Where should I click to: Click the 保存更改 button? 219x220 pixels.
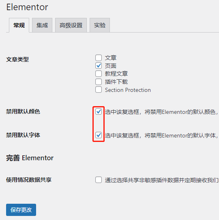[x=21, y=210]
